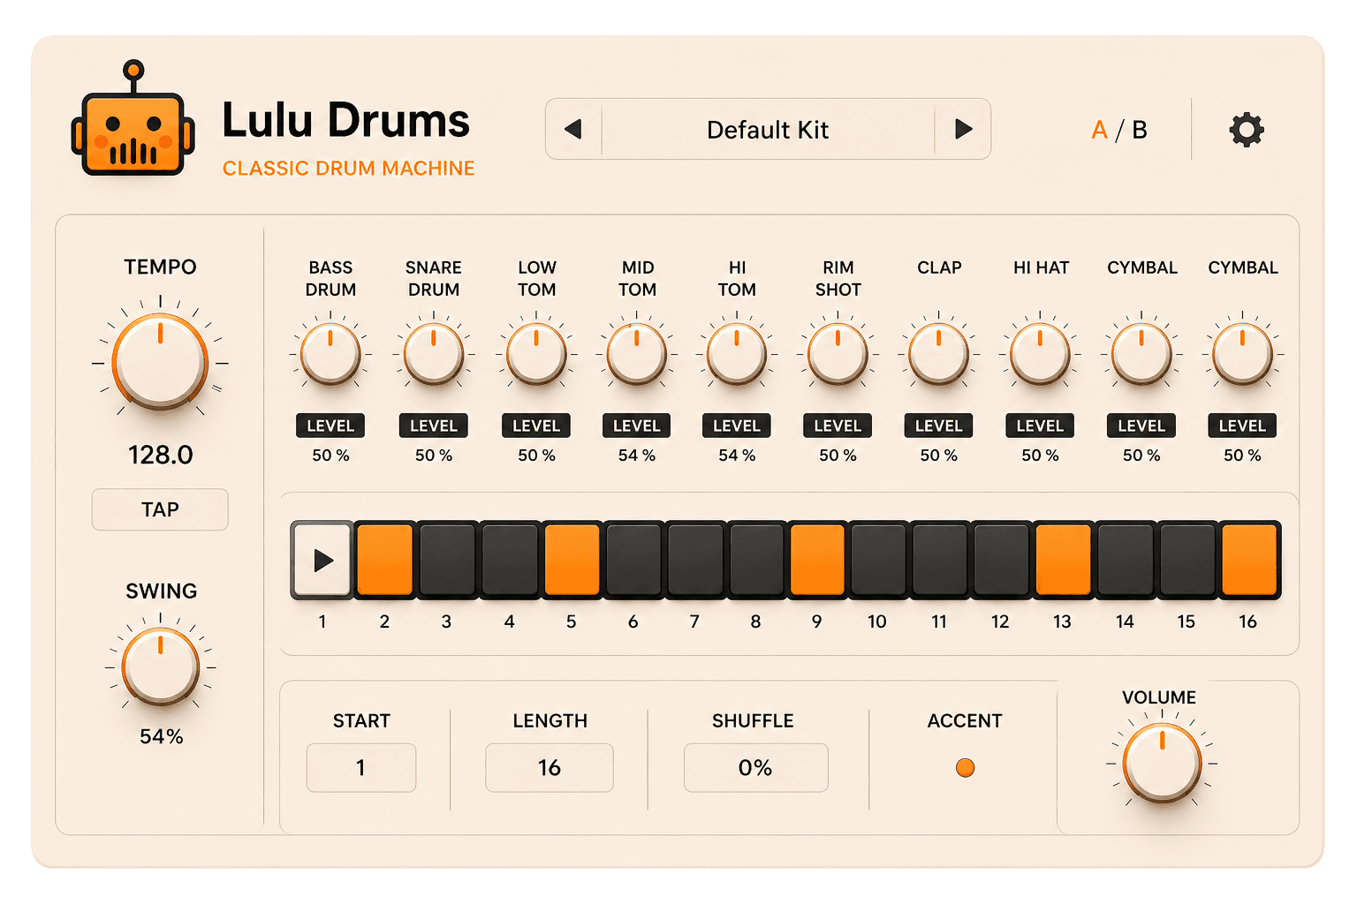Click the 54% swing value
The height and width of the screenshot is (904, 1357).
161,736
